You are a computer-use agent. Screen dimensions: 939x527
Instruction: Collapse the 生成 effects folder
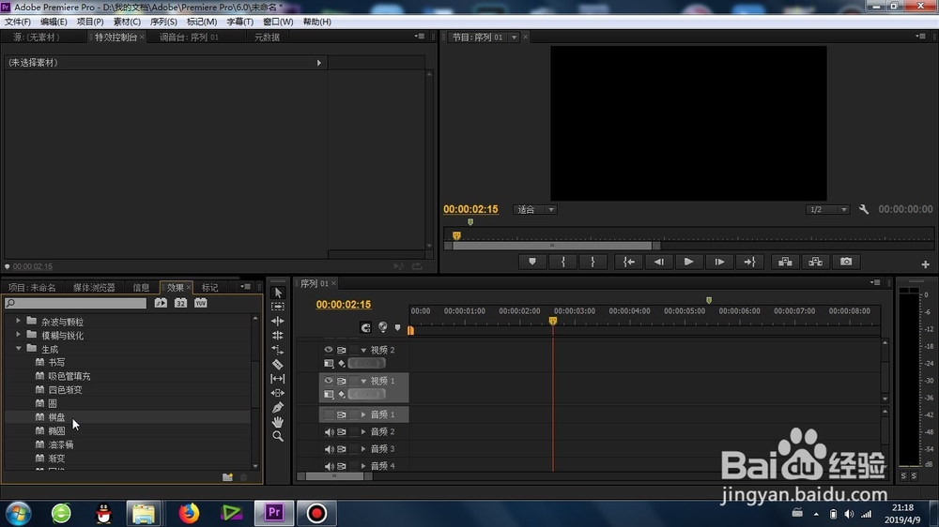point(18,348)
